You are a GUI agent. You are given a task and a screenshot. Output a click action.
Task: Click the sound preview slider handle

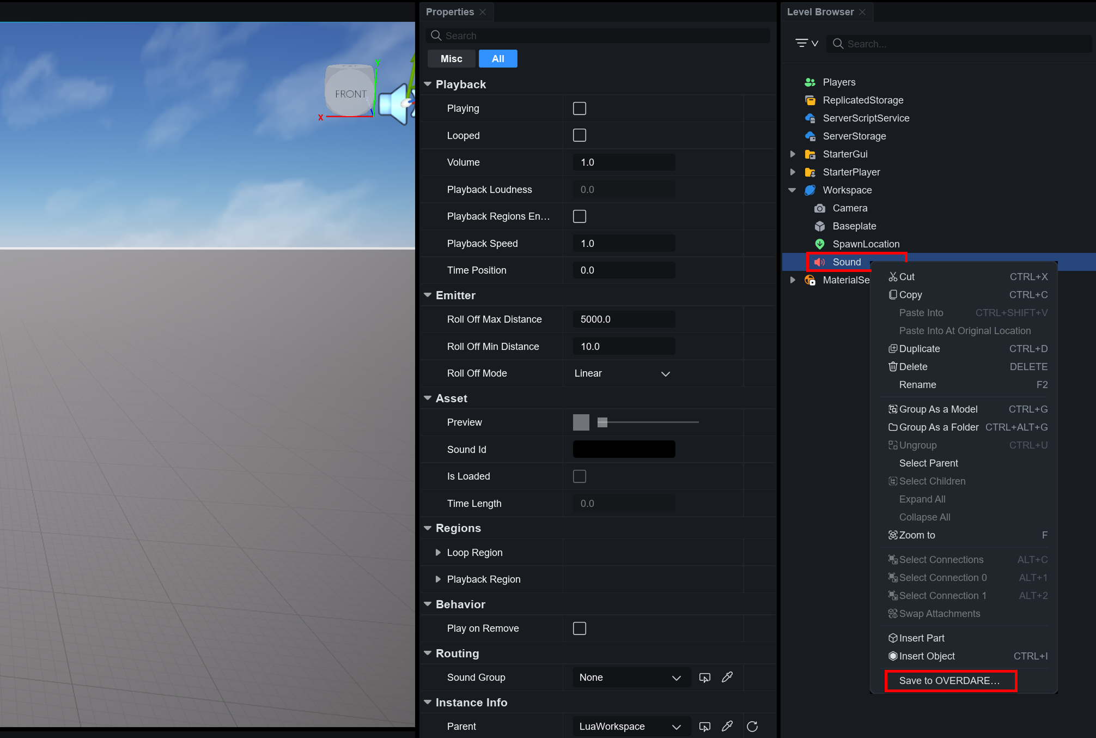[602, 422]
